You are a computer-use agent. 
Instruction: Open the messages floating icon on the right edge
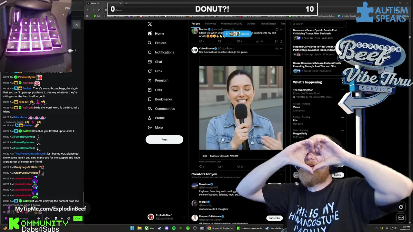pyautogui.click(x=401, y=218)
